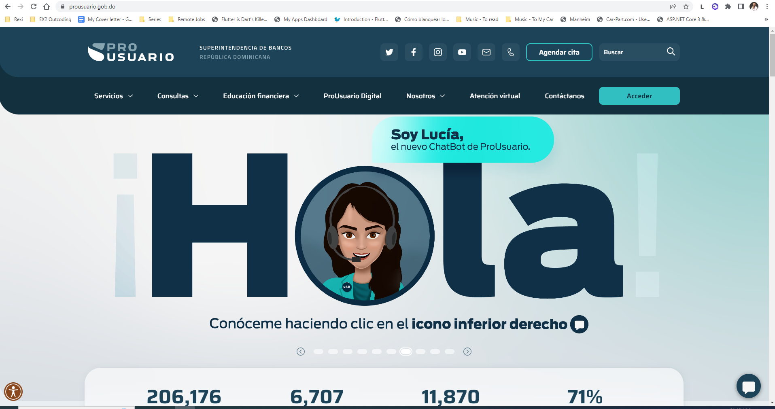The height and width of the screenshot is (409, 775).
Task: Open the Twitter social media icon
Action: [389, 52]
